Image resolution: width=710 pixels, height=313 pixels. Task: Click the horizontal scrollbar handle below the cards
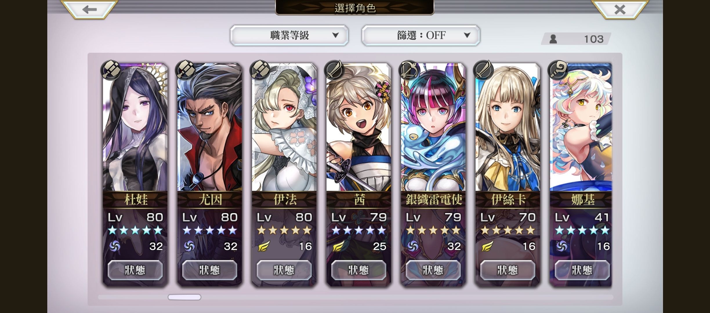coord(184,297)
